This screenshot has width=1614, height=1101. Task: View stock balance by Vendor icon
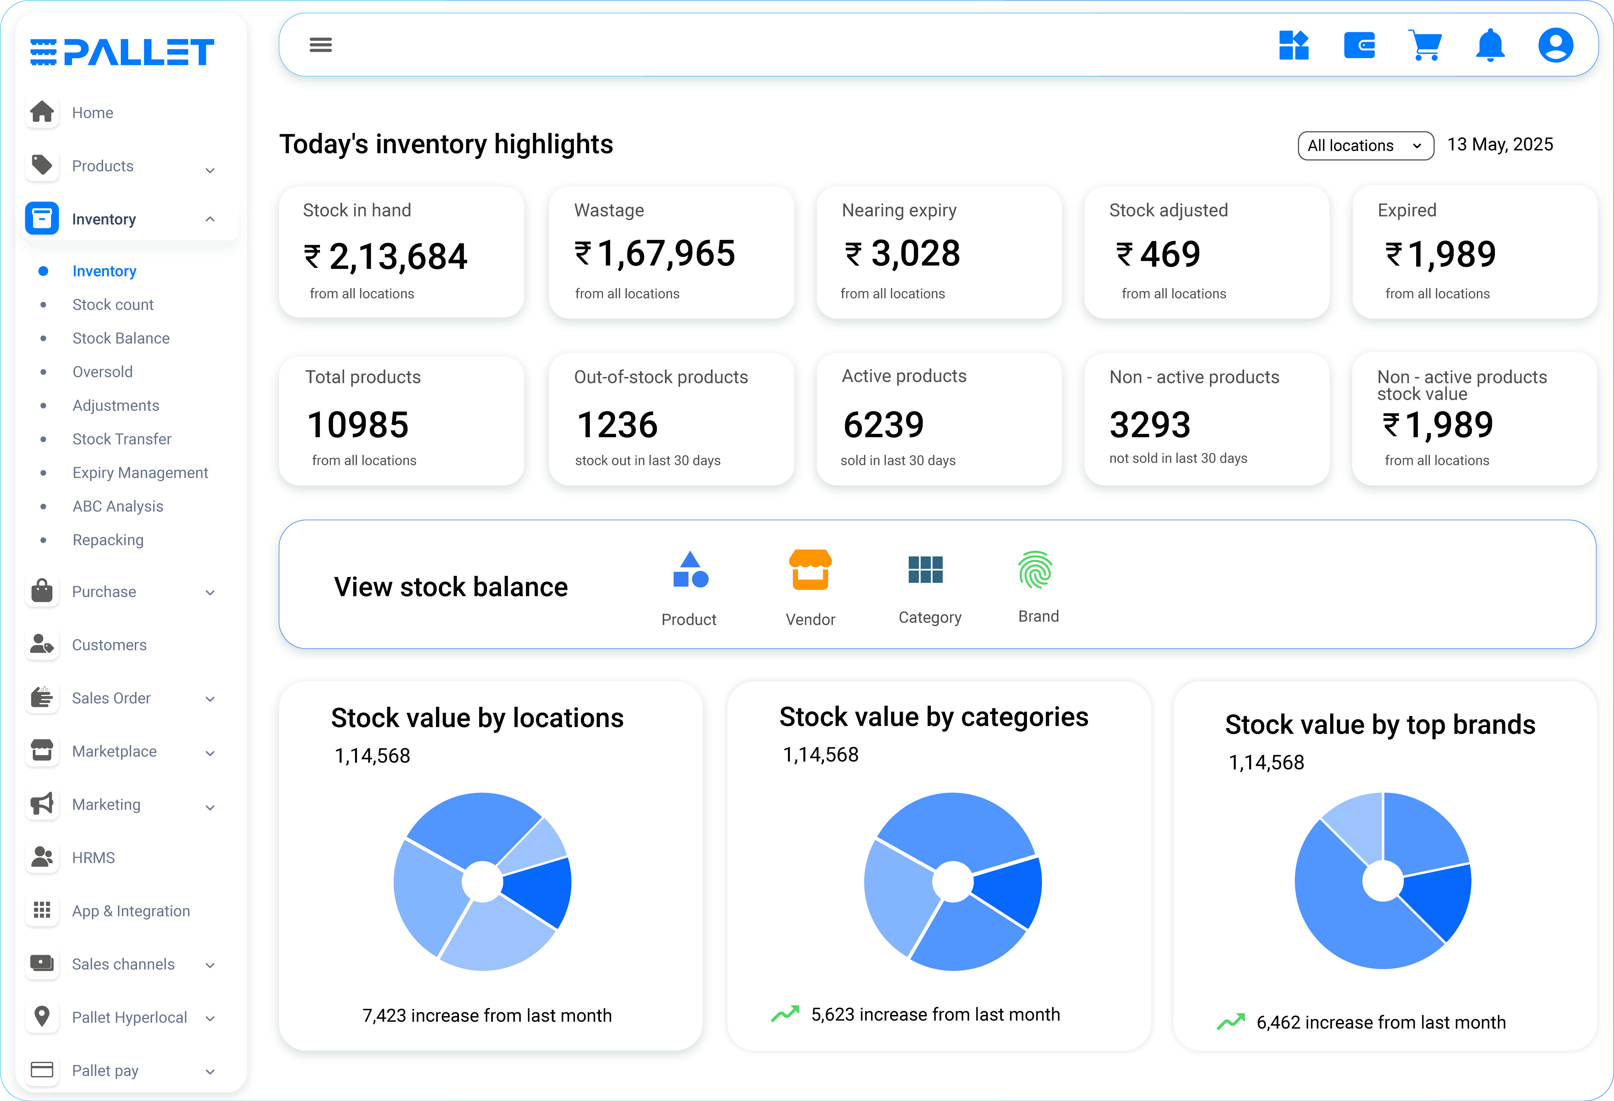pos(810,571)
